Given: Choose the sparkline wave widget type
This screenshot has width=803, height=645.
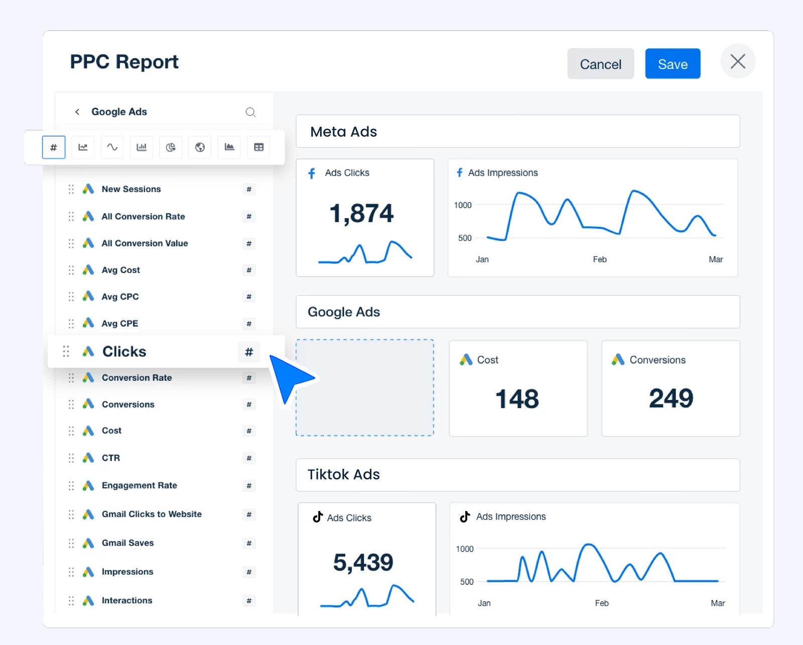Looking at the screenshot, I should pos(112,147).
